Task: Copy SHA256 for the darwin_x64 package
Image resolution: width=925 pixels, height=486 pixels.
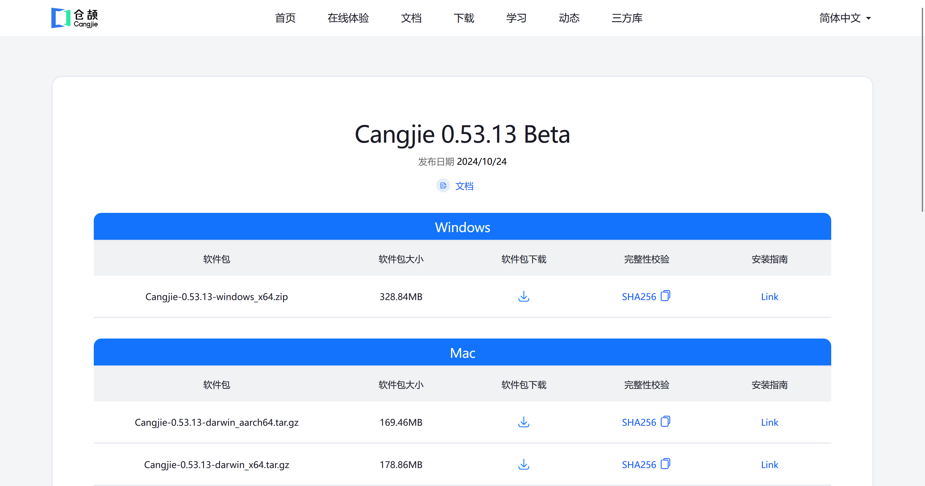Action: pyautogui.click(x=665, y=464)
